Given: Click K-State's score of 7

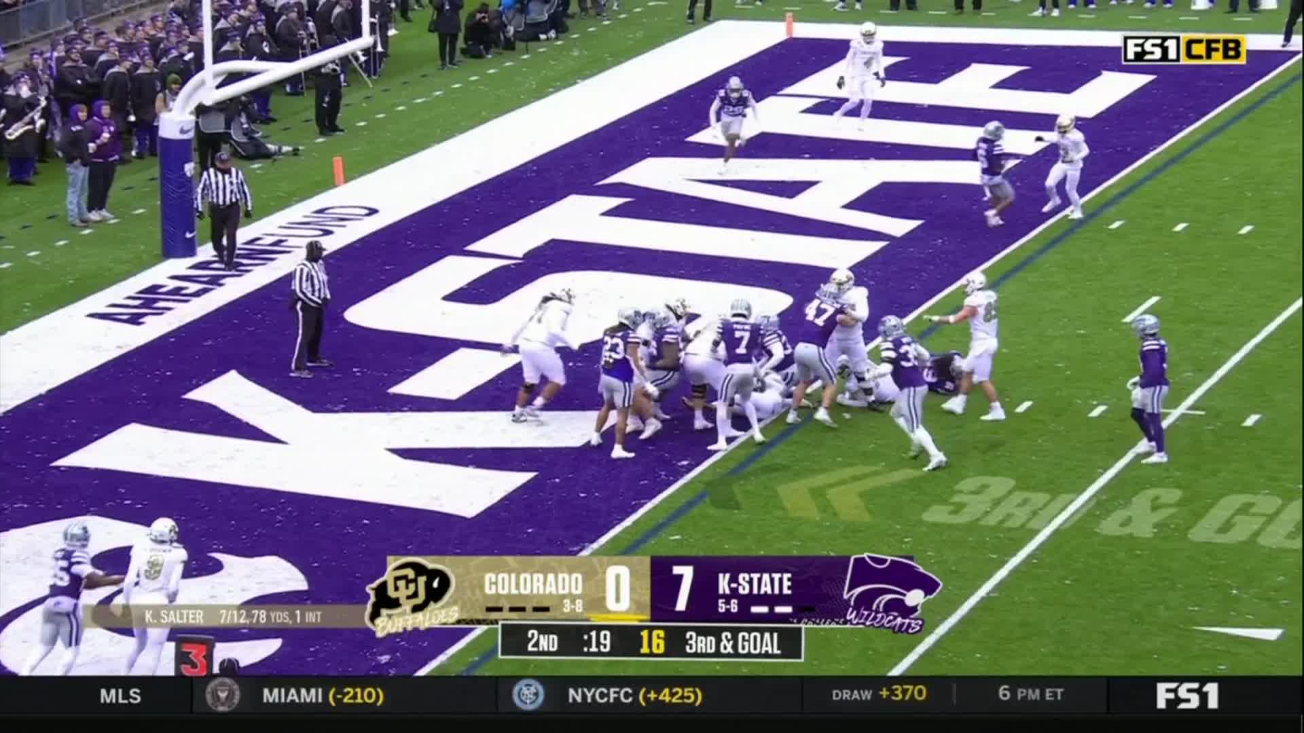Looking at the screenshot, I should (683, 588).
